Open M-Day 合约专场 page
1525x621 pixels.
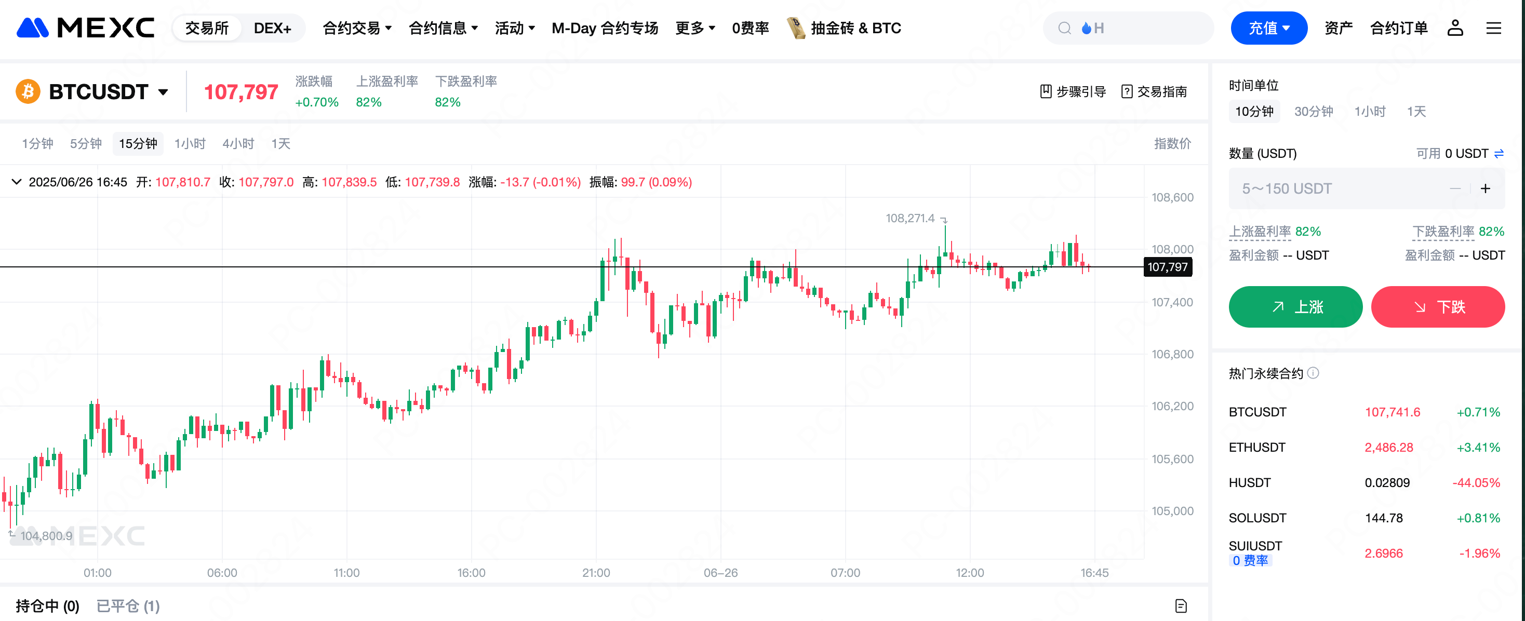[x=605, y=28]
